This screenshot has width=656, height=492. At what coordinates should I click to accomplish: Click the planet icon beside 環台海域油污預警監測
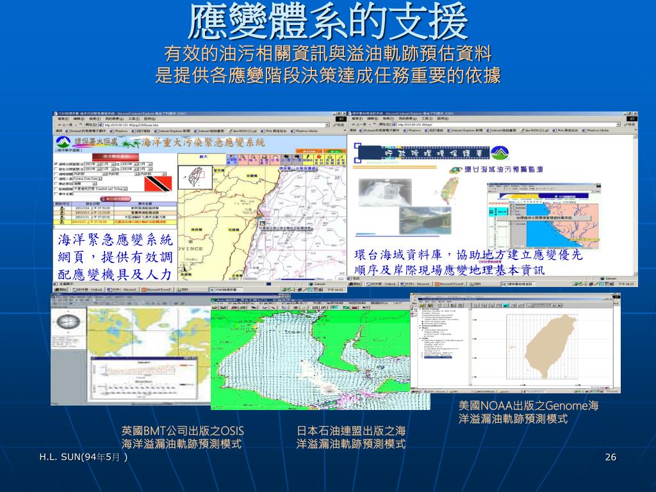click(455, 170)
